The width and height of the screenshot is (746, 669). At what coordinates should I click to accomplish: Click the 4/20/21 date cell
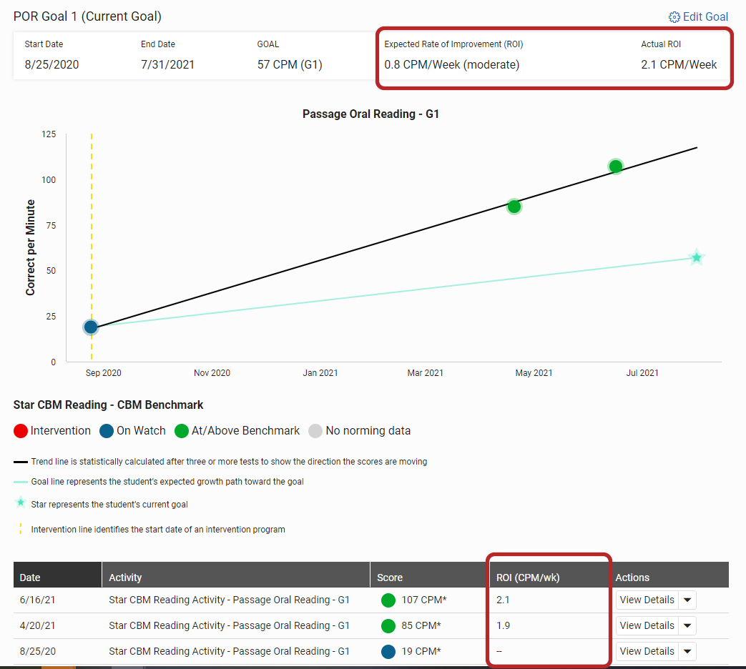click(x=38, y=625)
